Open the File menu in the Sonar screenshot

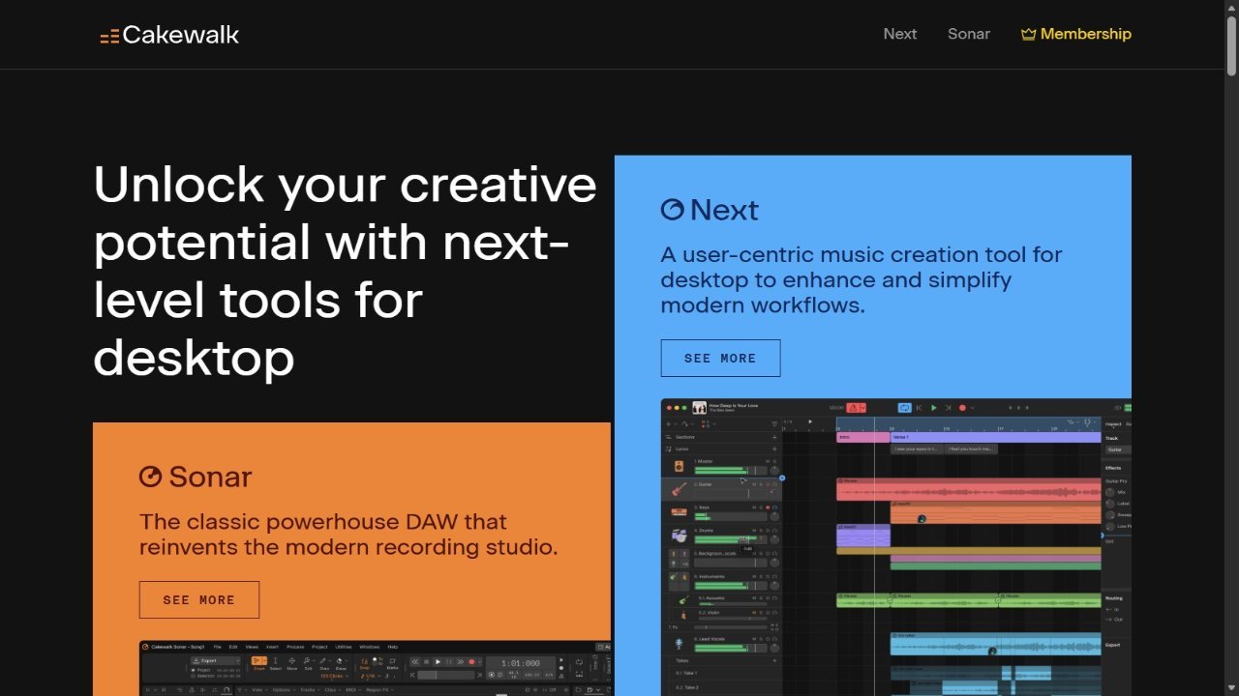point(217,647)
